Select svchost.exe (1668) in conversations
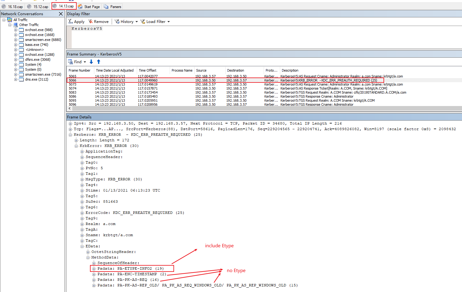 (x=40, y=35)
